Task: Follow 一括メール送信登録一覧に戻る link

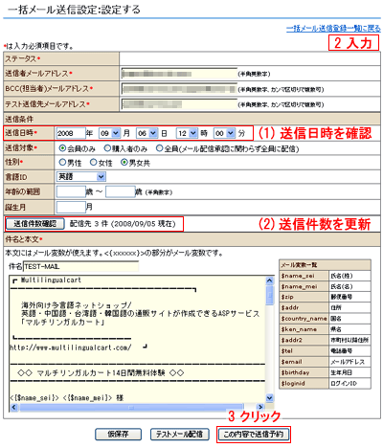Action: click(x=333, y=29)
